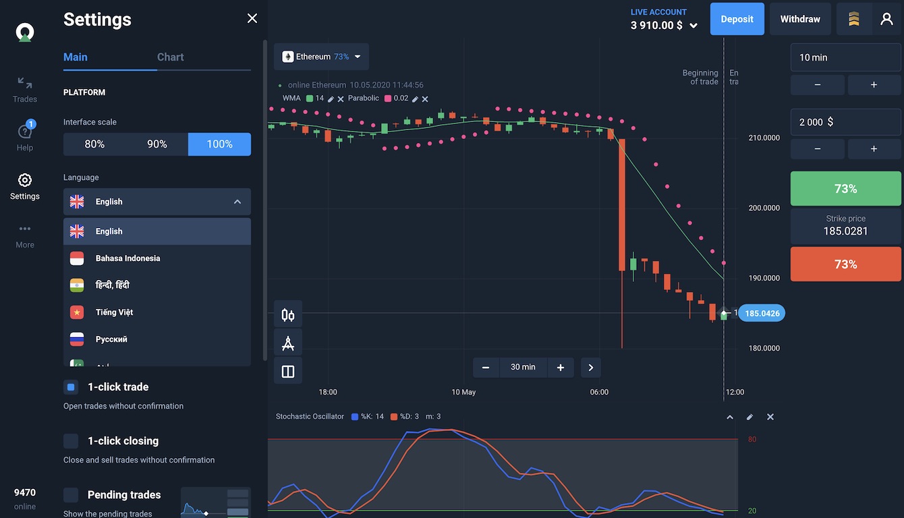Open the Help sidebar icon
Screen dimensions: 904x518
25,137
